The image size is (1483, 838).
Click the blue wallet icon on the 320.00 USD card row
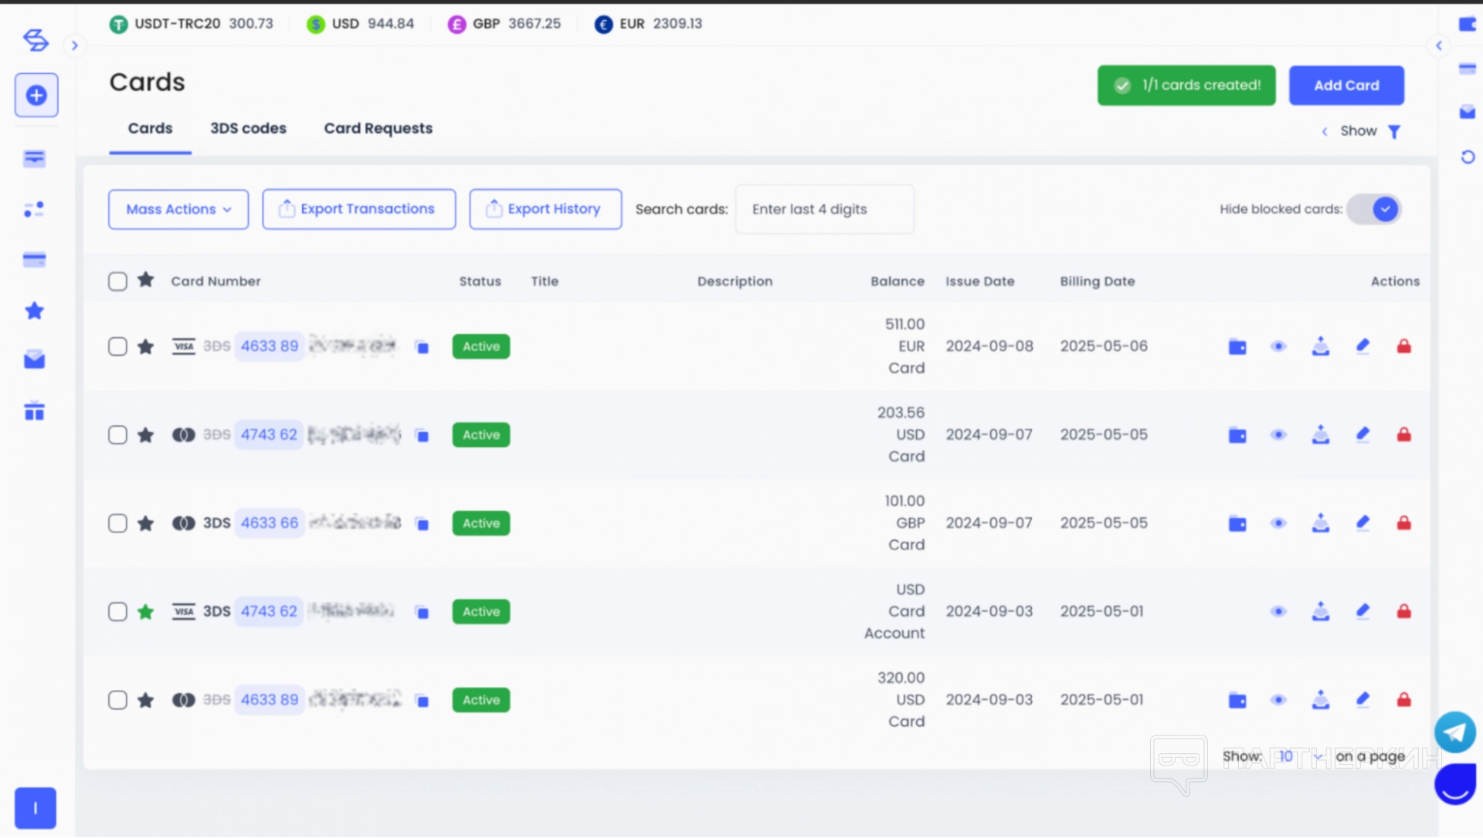click(x=1237, y=701)
